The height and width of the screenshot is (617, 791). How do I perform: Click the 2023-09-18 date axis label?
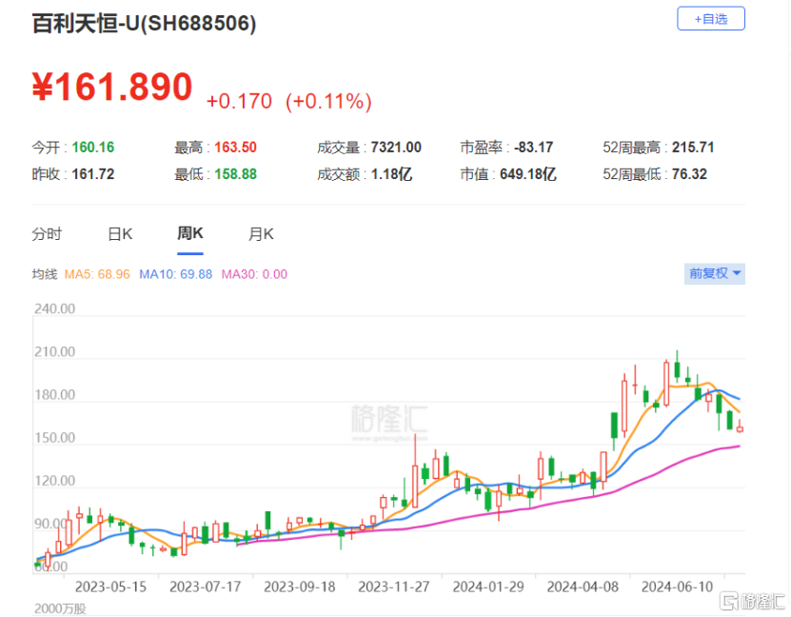tap(299, 587)
